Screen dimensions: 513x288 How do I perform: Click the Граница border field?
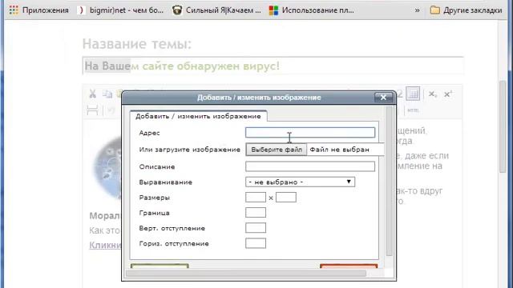(x=256, y=213)
